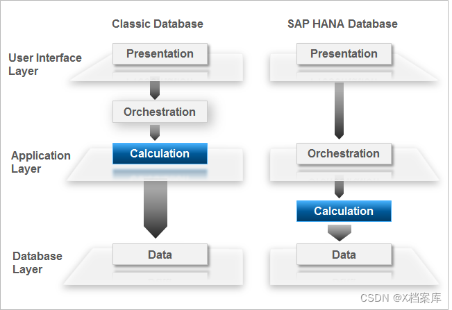Click the small arrow between Classic Orchestration and Calculation
This screenshot has height=310, width=452.
click(155, 132)
